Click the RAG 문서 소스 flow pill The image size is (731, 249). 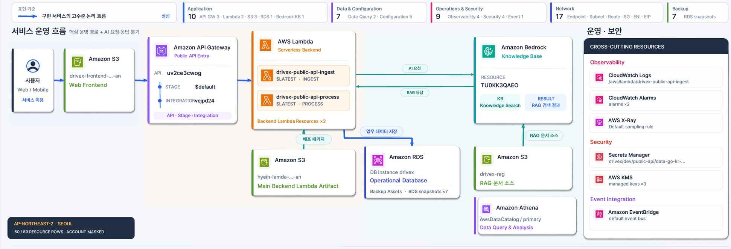[544, 136]
